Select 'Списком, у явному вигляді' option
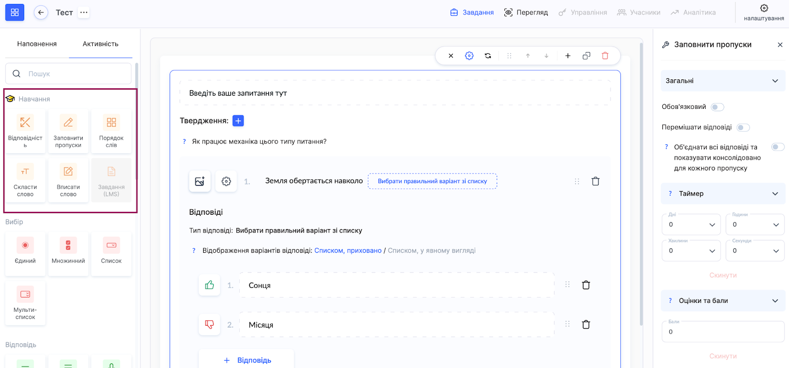Image resolution: width=789 pixels, height=368 pixels. (x=431, y=251)
